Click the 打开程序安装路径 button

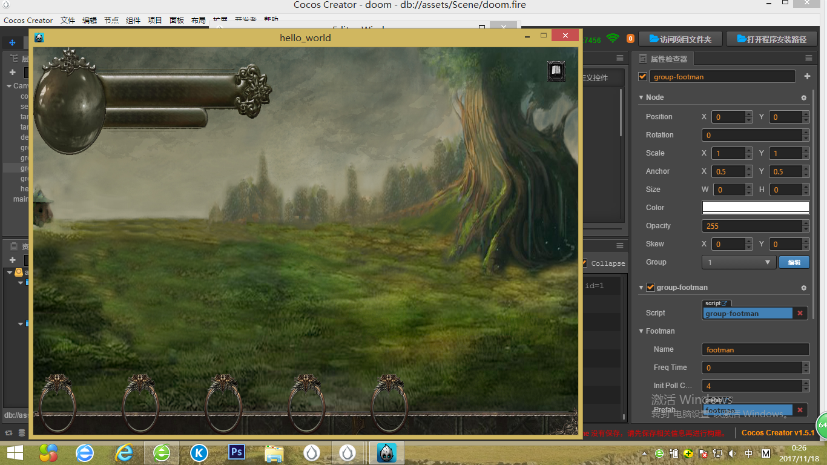771,39
